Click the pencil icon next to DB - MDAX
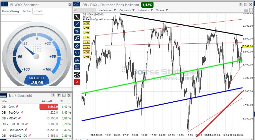This screenshot has width=255, height=140. pos(19,118)
